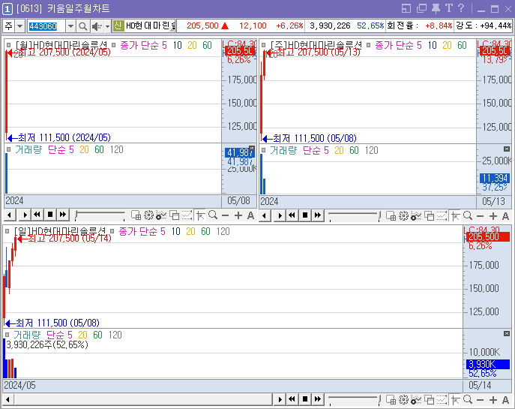Click dotted range chart icon on monthly chart
The width and height of the screenshot is (515, 409).
[187, 215]
